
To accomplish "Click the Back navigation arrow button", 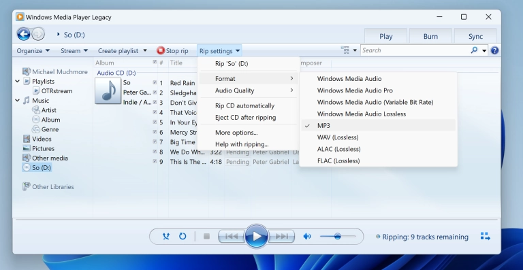I will [x=24, y=34].
